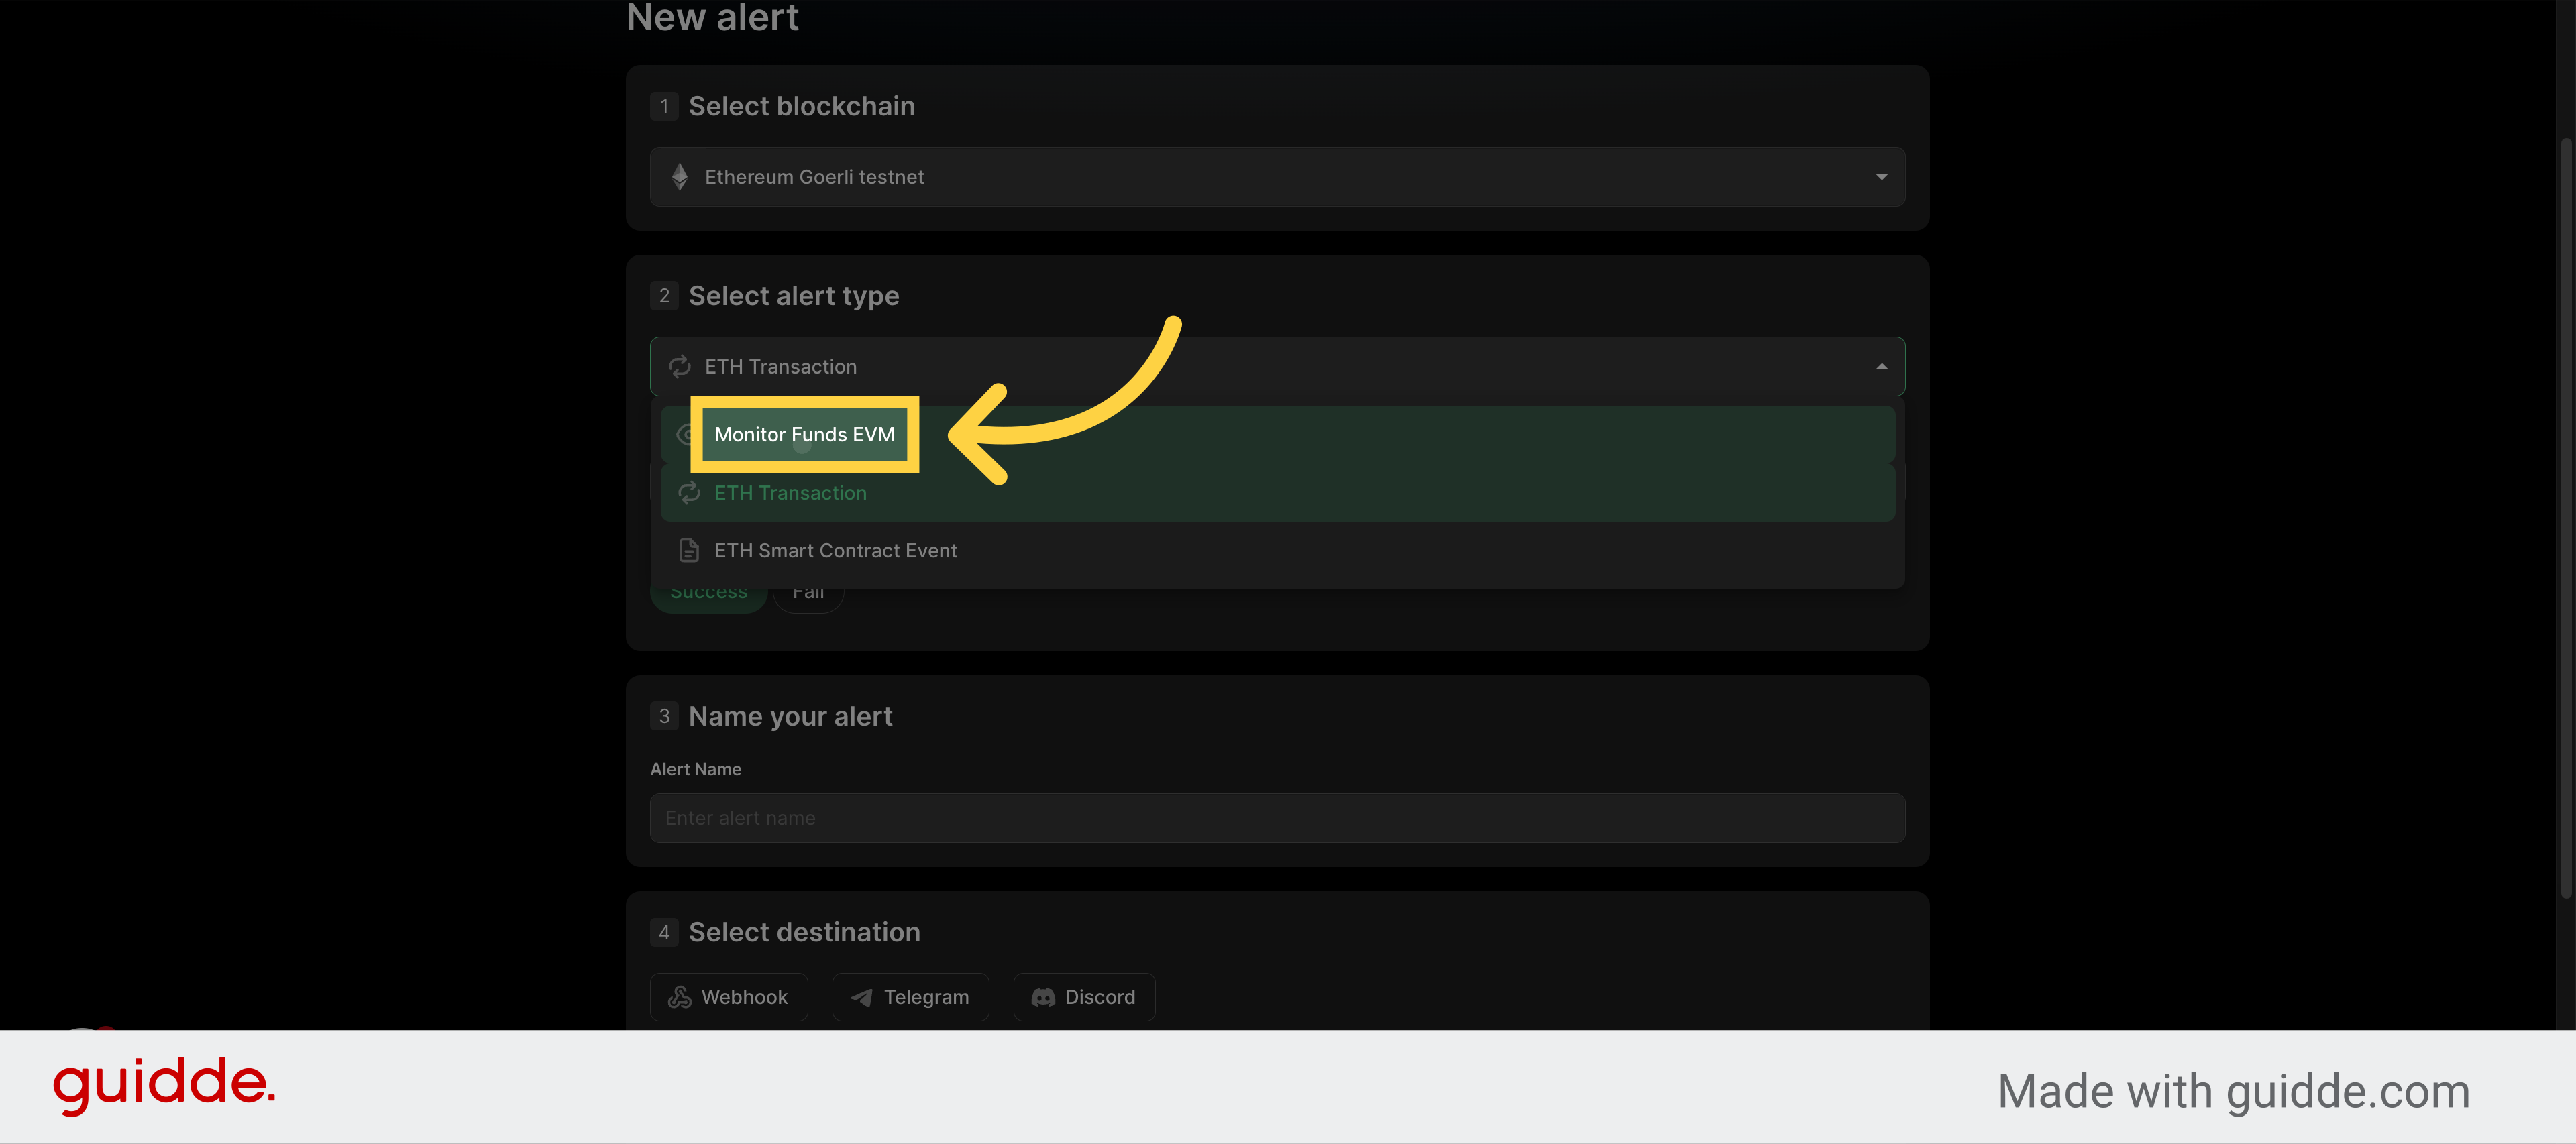
Task: Click the eye icon next to Monitor Funds EVM
Action: [x=685, y=435]
